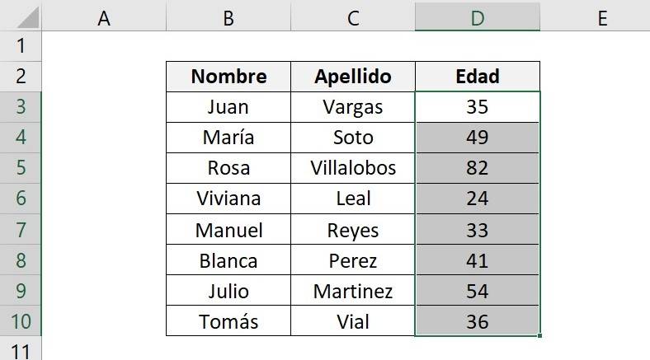Select column B header
Screen dimensions: 650x360
(228, 16)
